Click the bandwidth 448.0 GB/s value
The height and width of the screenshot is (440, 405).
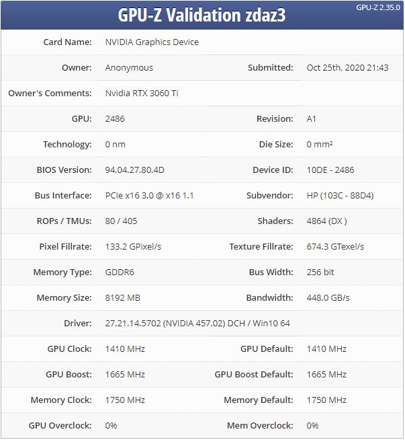(328, 298)
